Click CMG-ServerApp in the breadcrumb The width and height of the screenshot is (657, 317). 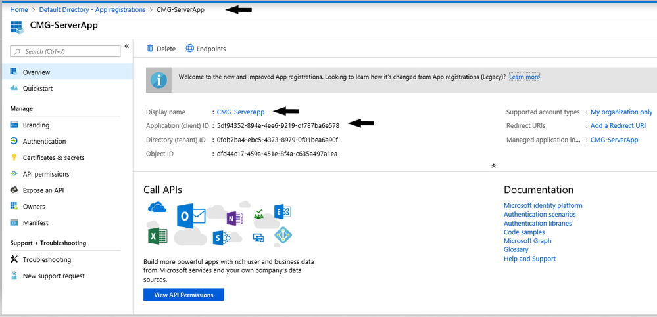pyautogui.click(x=181, y=9)
